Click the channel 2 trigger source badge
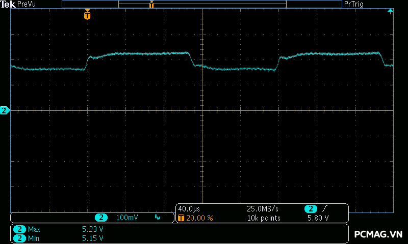The width and height of the screenshot is (408, 244). coord(310,209)
